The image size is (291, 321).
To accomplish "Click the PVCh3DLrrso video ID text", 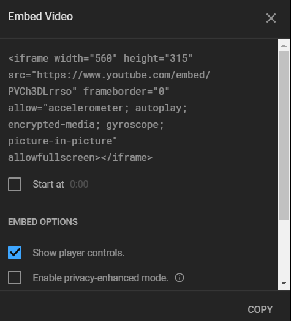I will point(40,91).
